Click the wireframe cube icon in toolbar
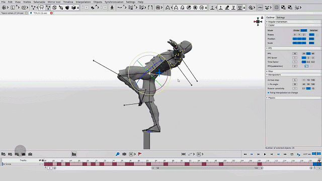 [54, 8]
